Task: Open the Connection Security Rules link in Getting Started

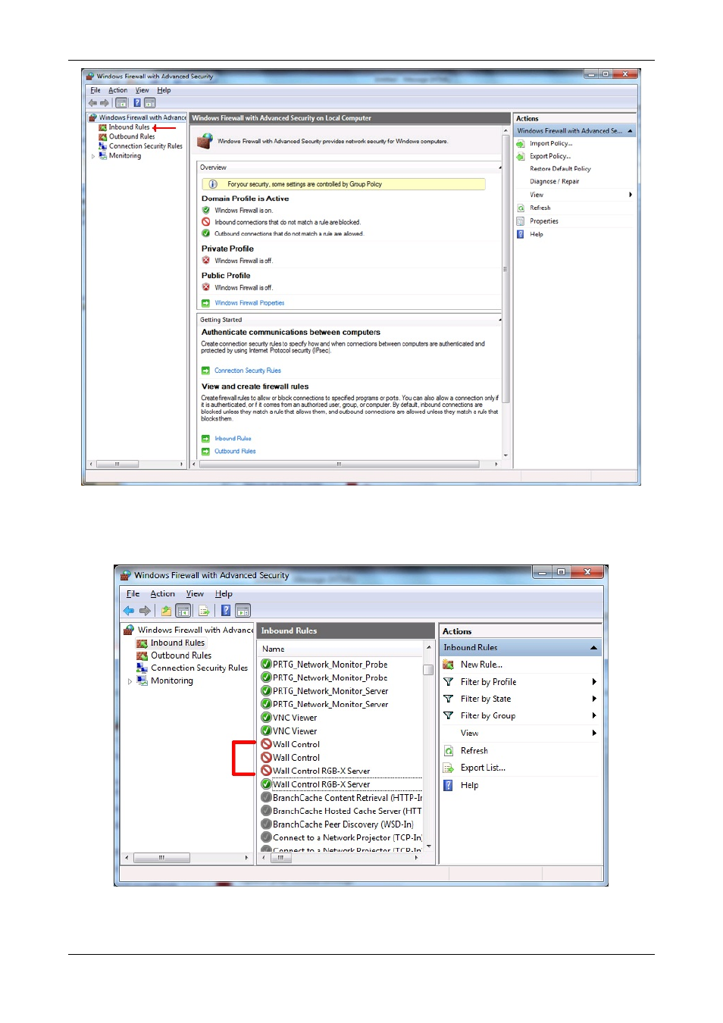Action: coord(248,371)
